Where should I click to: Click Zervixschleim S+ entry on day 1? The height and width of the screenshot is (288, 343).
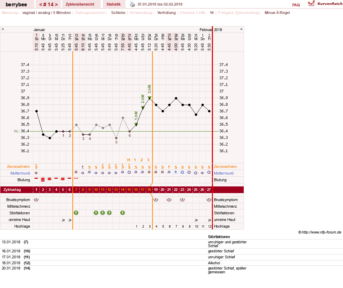[36, 167]
